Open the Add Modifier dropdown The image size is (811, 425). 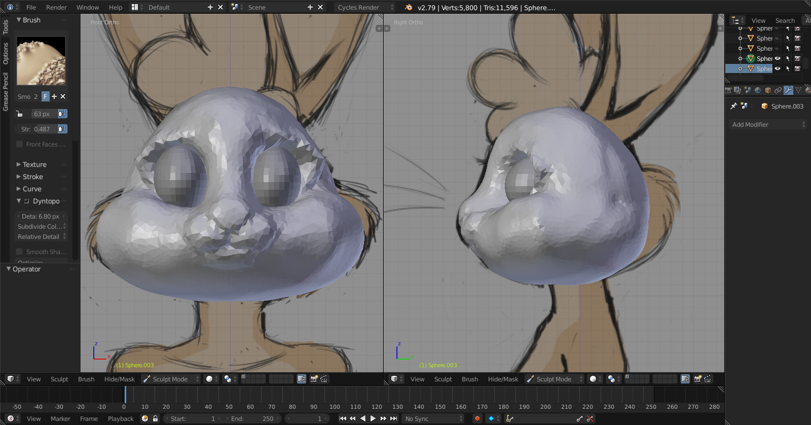click(768, 124)
